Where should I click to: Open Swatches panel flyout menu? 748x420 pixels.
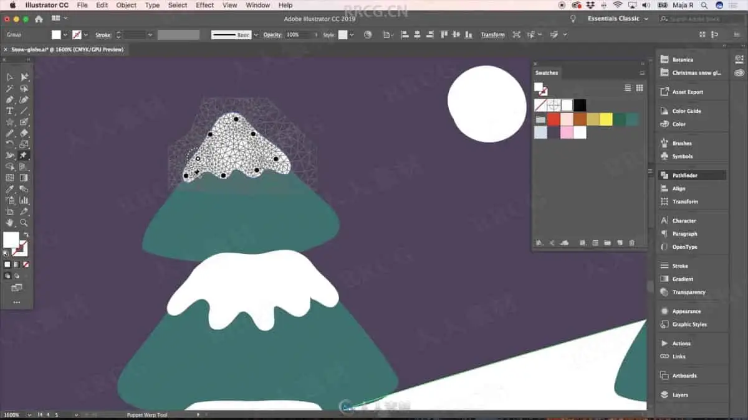(x=642, y=73)
